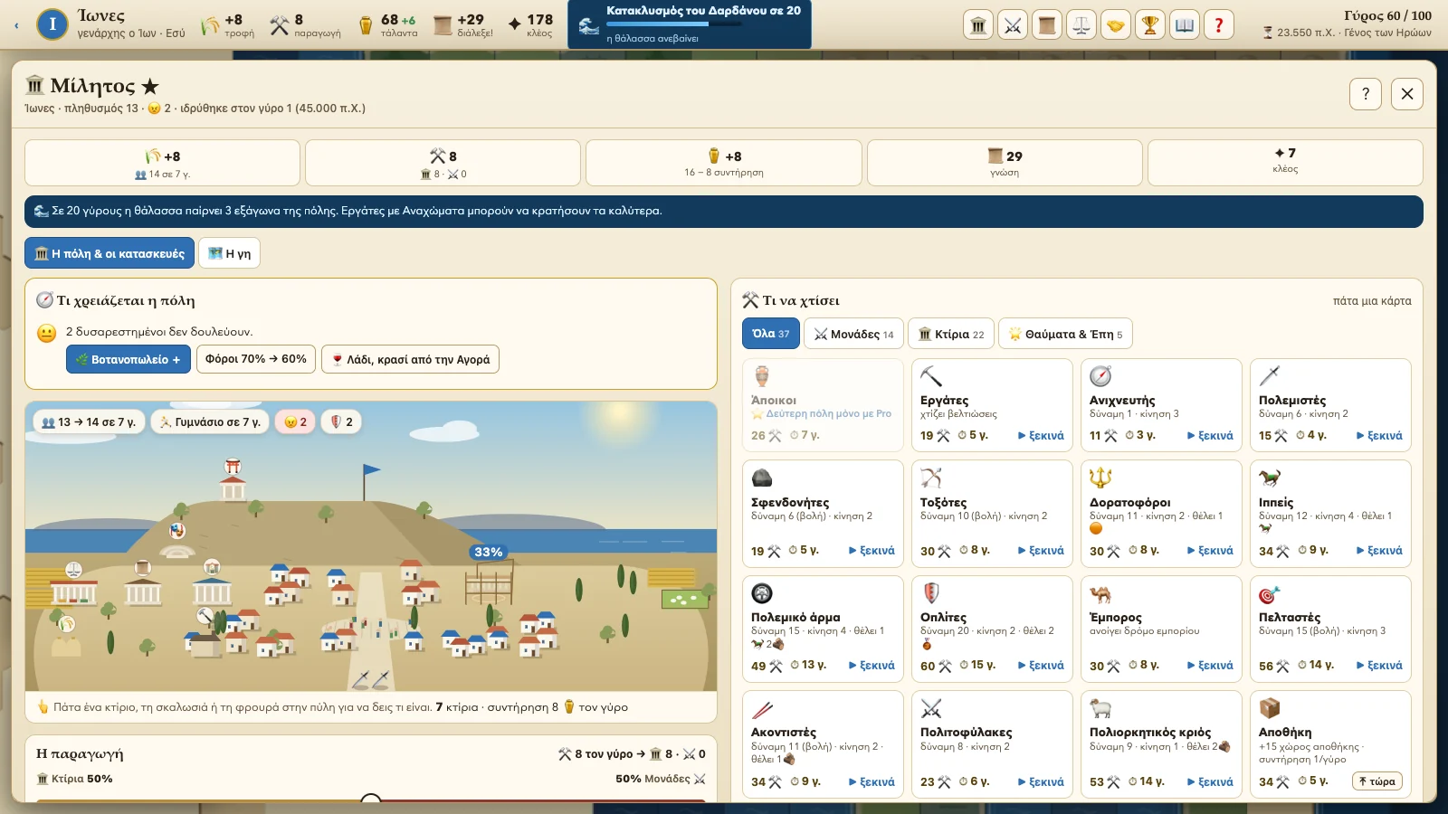Click the Ιππείς horse icon

click(x=1270, y=478)
